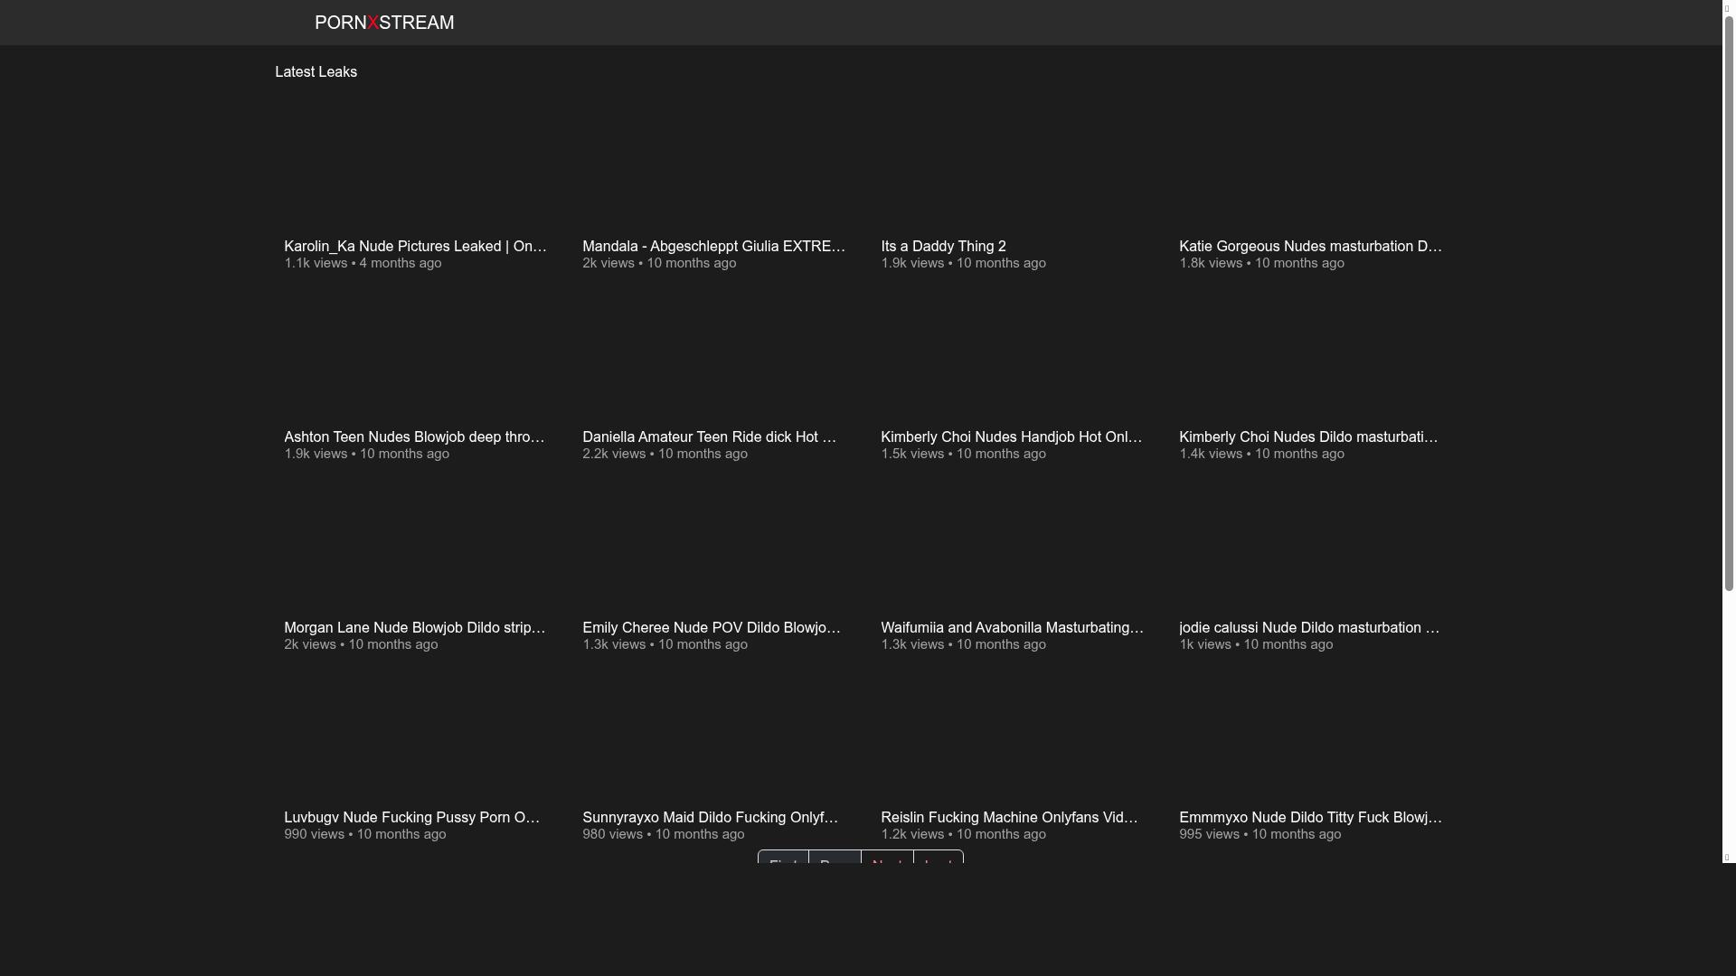1736x976 pixels.
Task: Open the Karolin_Ka video title link
Action: click(415, 247)
